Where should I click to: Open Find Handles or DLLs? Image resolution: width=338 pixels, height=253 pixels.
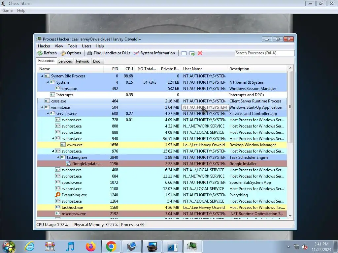(x=109, y=53)
